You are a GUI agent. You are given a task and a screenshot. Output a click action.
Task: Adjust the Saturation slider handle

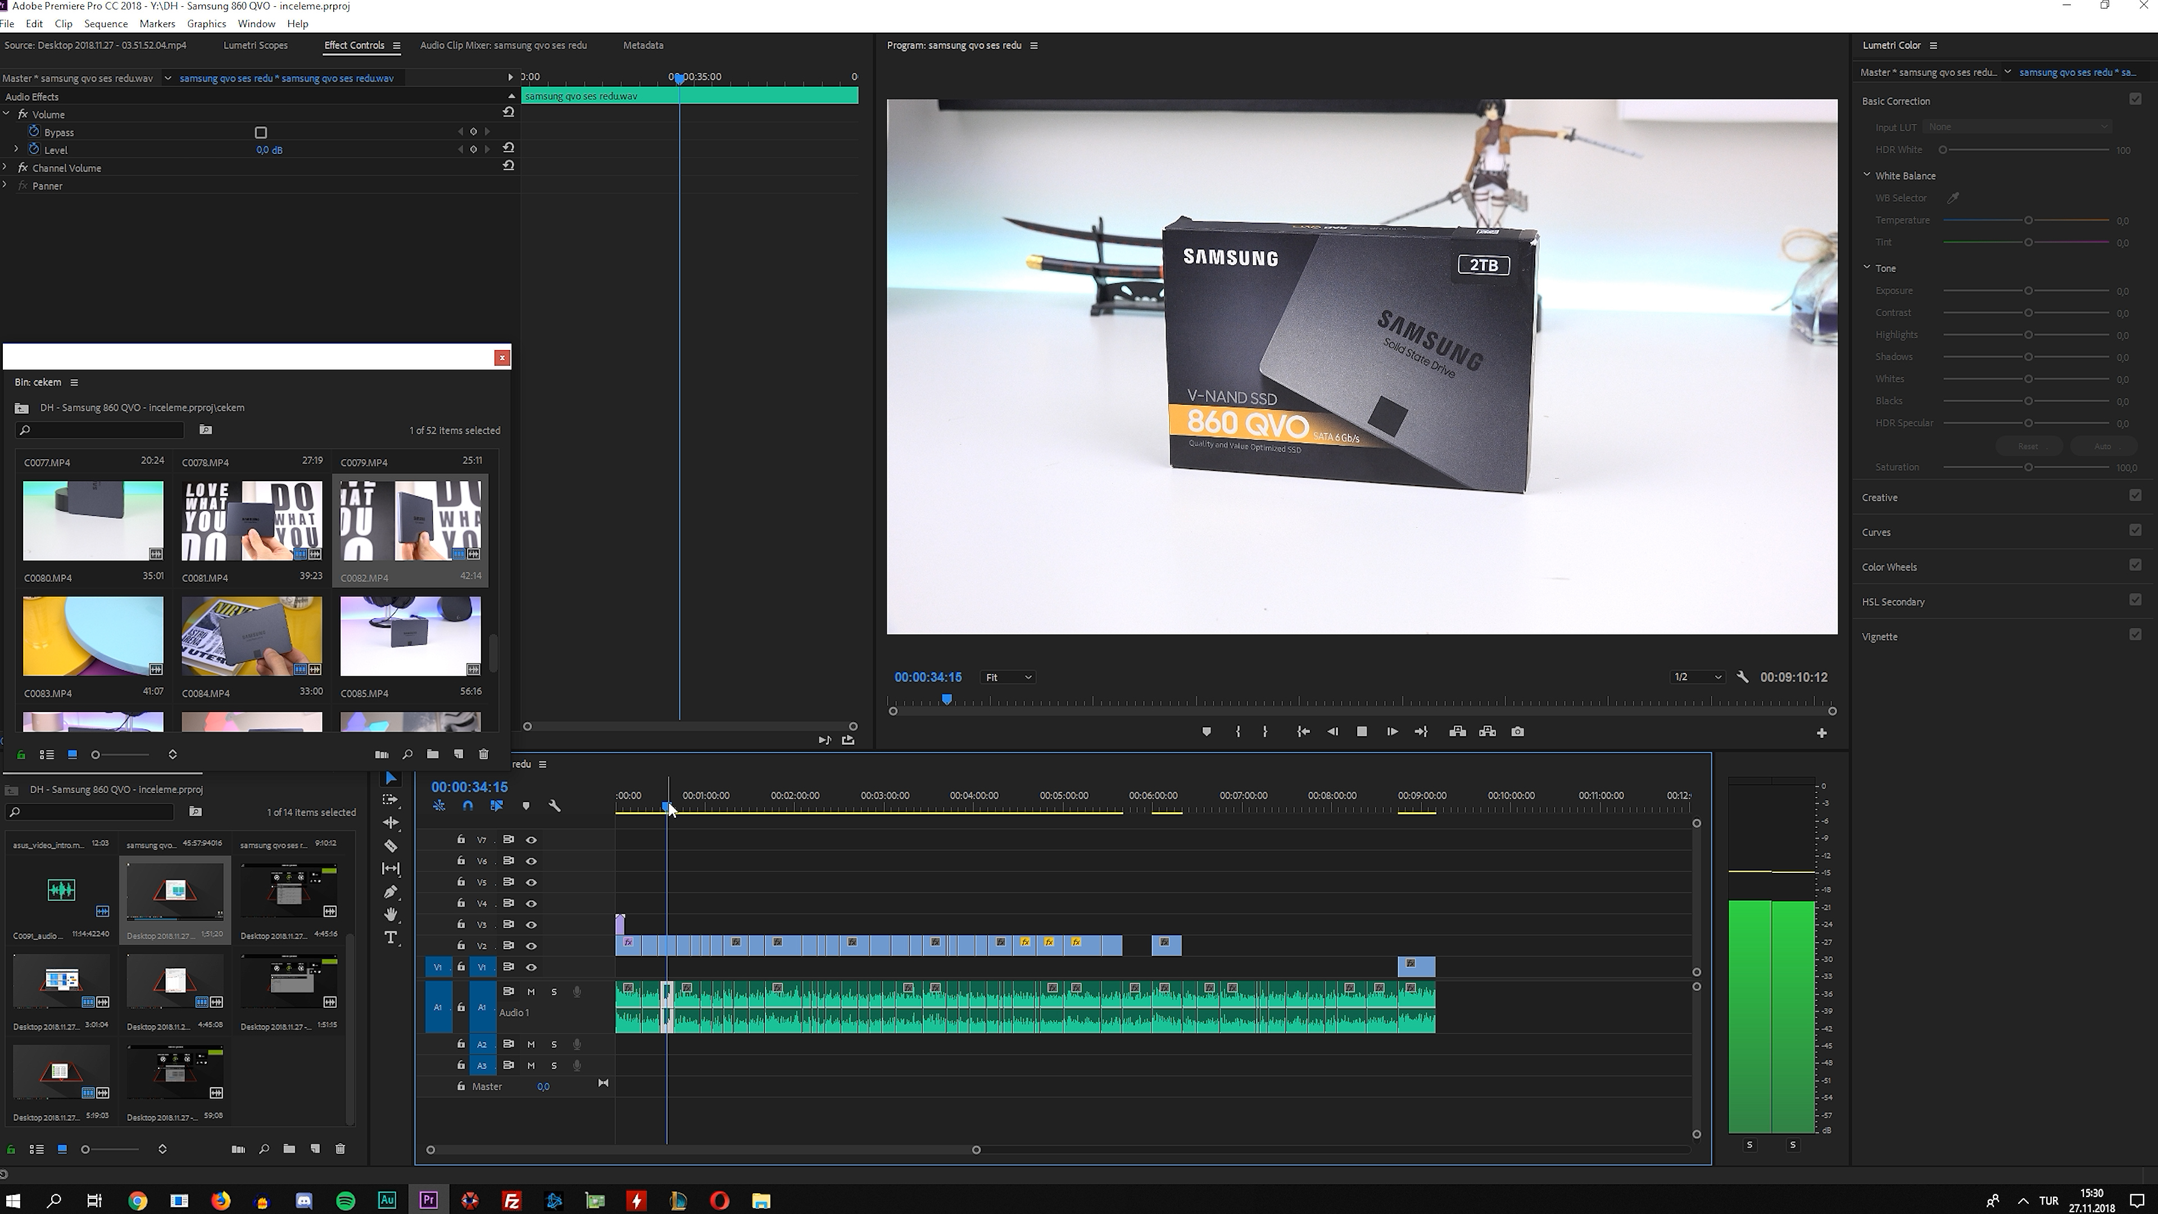[2028, 466]
